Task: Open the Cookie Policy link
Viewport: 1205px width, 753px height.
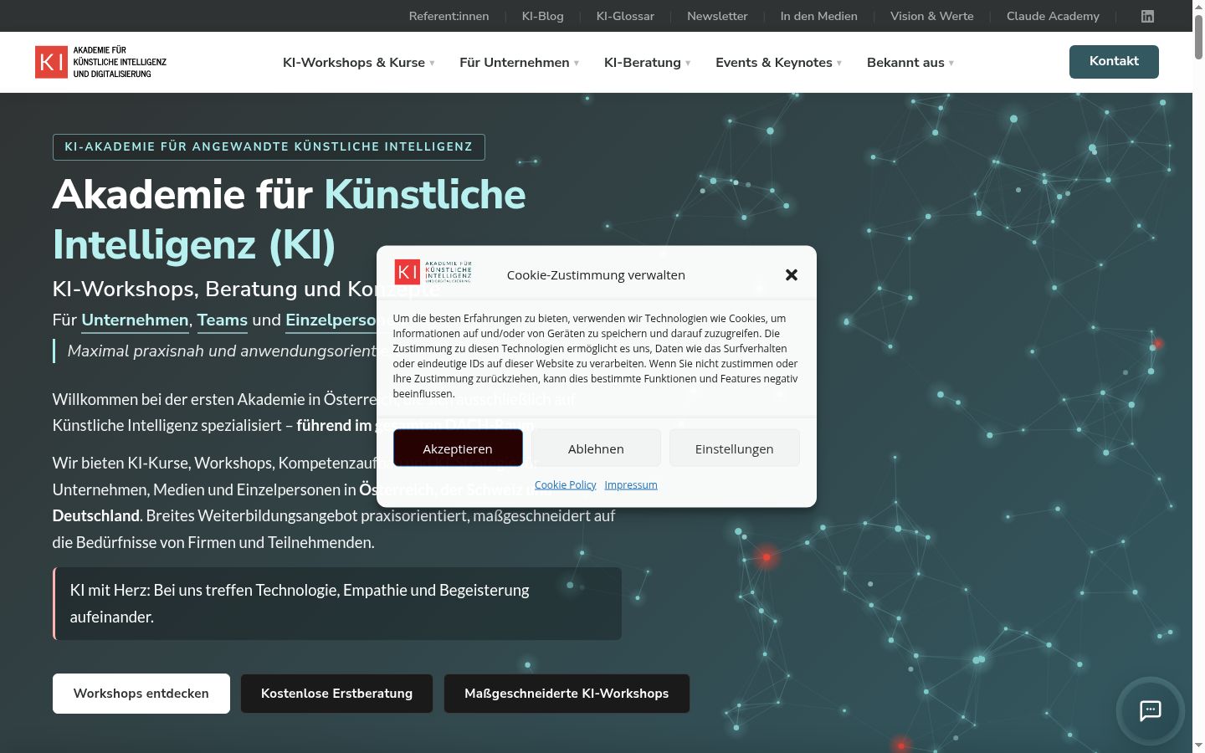Action: pyautogui.click(x=565, y=484)
